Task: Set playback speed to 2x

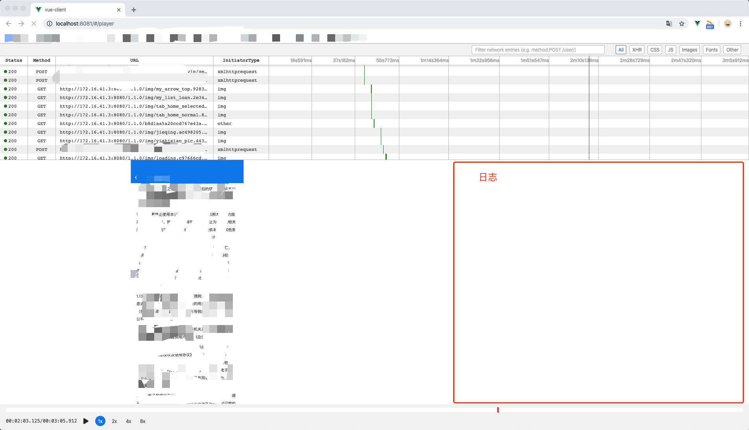Action: point(114,421)
